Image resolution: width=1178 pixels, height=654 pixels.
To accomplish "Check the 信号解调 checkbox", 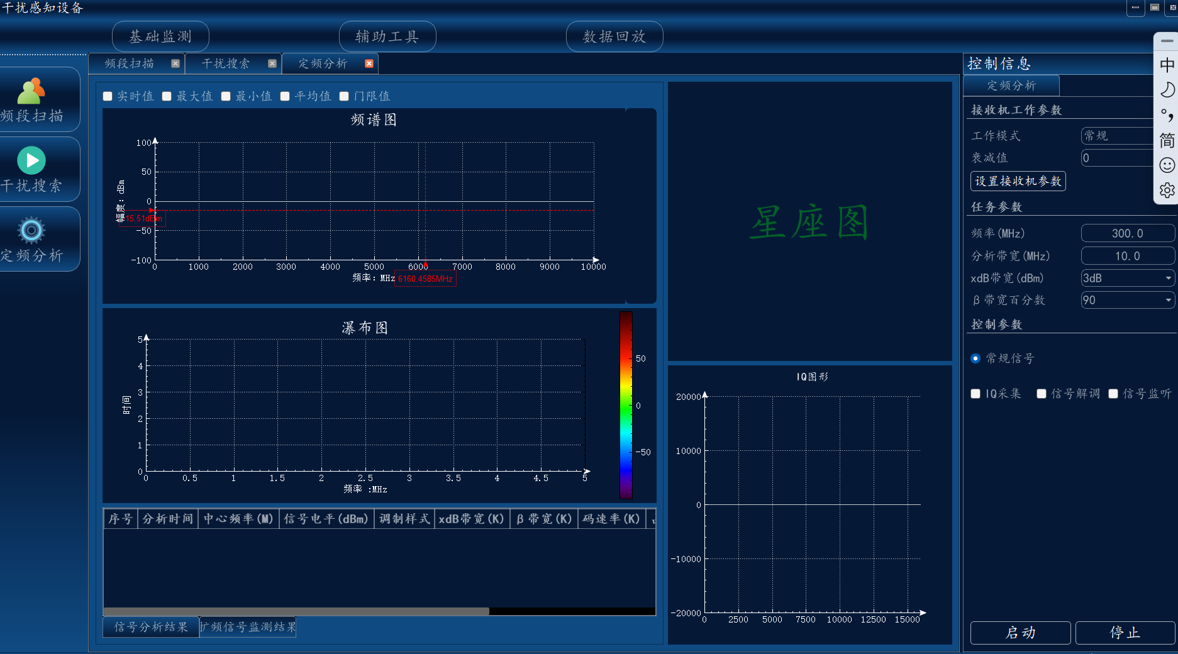I will (x=1042, y=394).
